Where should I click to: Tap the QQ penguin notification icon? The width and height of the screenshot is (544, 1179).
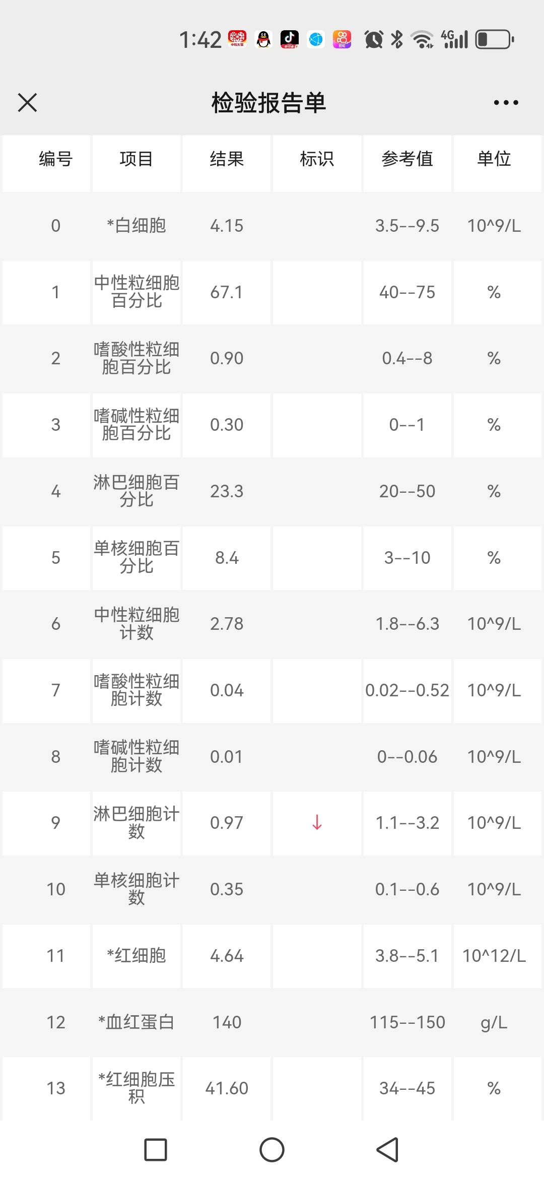(x=263, y=39)
